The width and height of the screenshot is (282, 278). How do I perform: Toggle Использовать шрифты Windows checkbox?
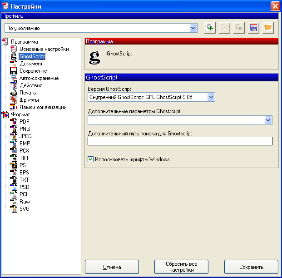pos(90,159)
